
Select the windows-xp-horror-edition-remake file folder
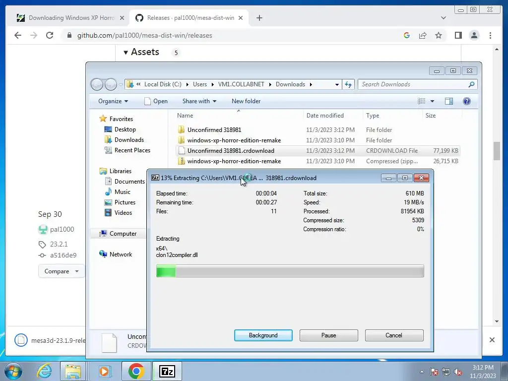pyautogui.click(x=234, y=140)
